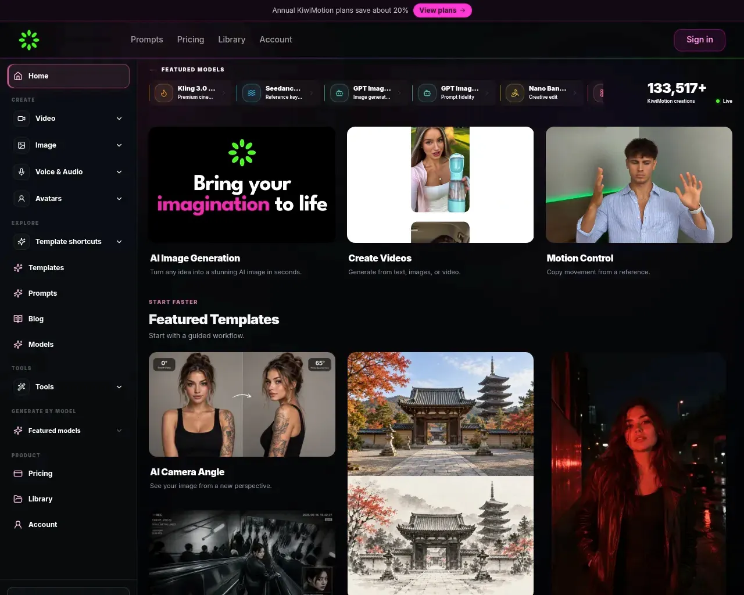Click the Models sparkle icon in sidebar
Screen dimensions: 744x595
click(18, 345)
